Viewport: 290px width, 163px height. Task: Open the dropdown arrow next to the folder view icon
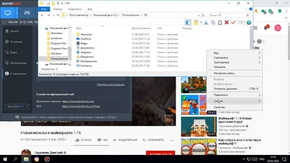coord(201,23)
